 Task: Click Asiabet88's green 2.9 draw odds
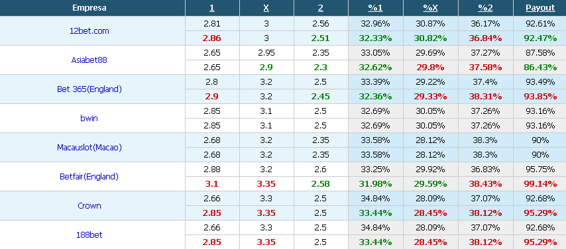tap(266, 67)
